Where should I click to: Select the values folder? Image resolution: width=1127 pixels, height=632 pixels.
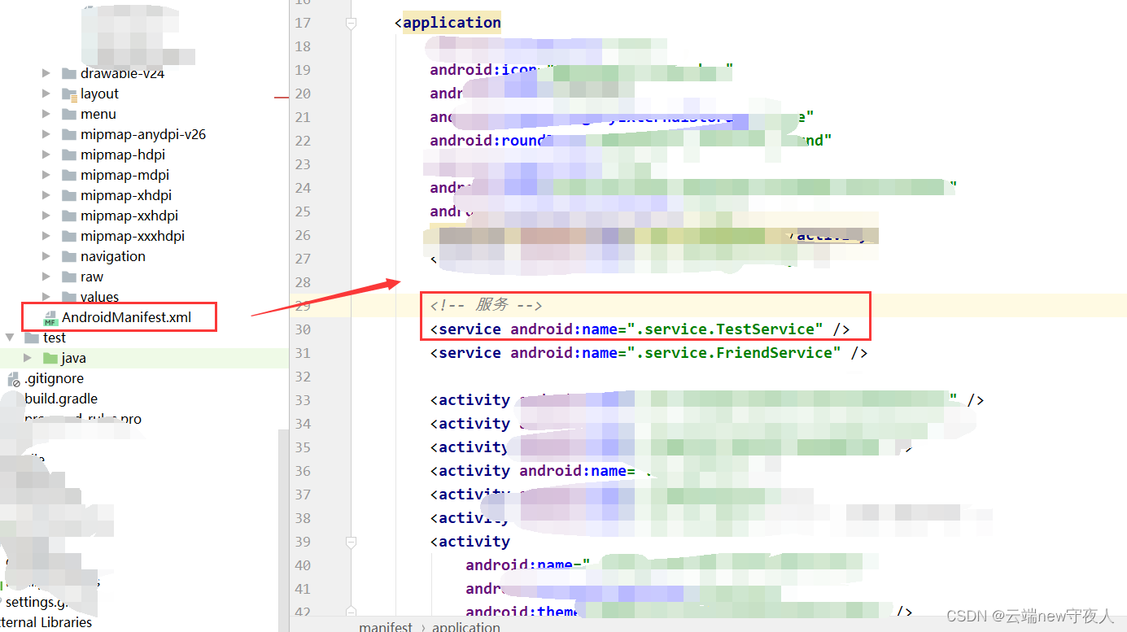99,297
